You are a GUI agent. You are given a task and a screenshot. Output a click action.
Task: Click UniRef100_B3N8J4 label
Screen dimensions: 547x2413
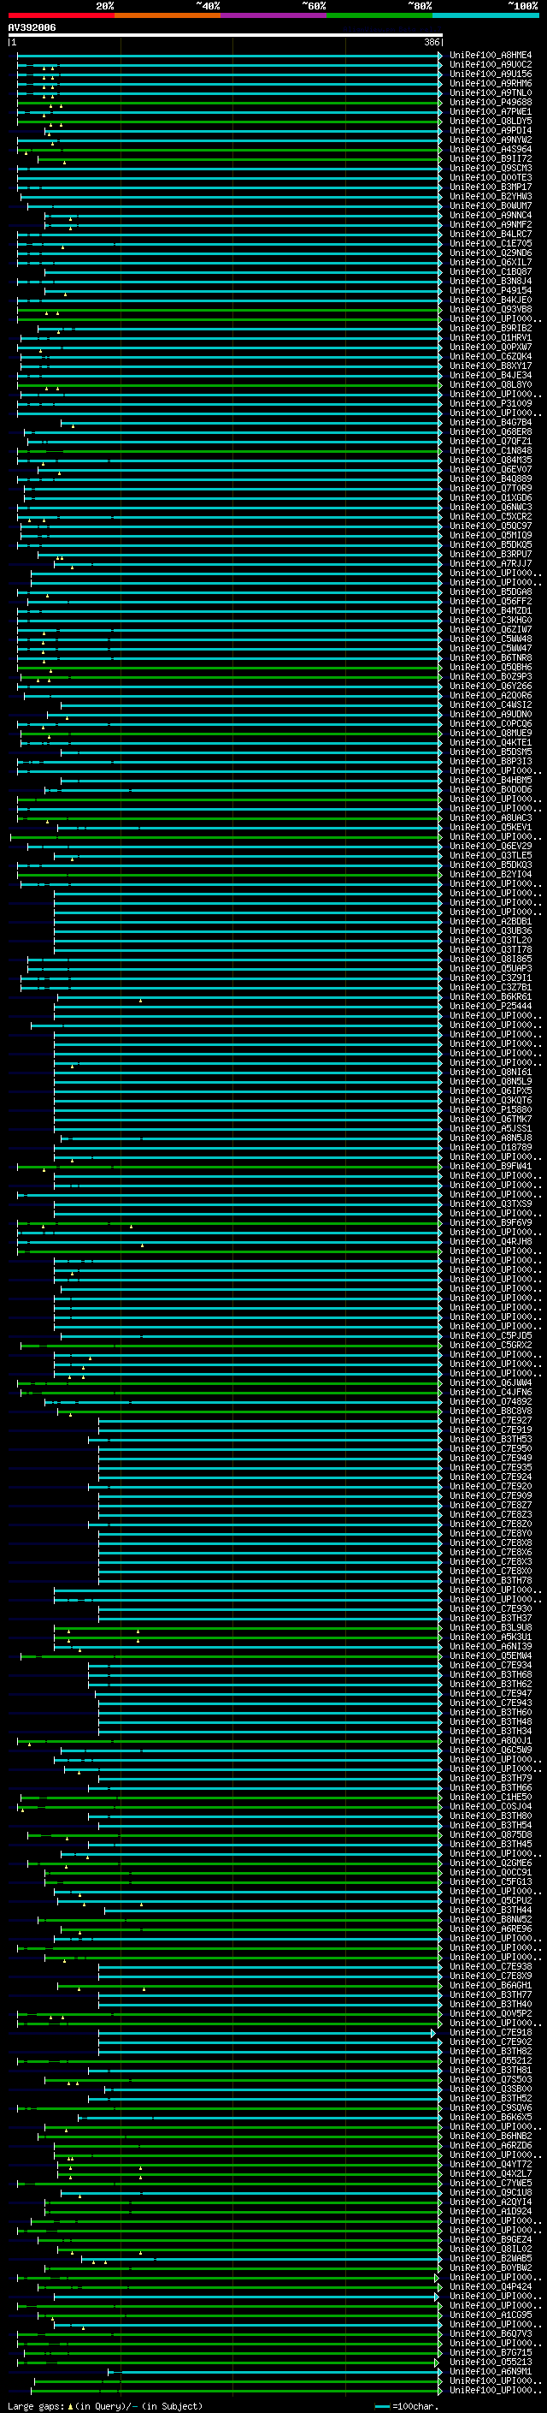pyautogui.click(x=491, y=281)
